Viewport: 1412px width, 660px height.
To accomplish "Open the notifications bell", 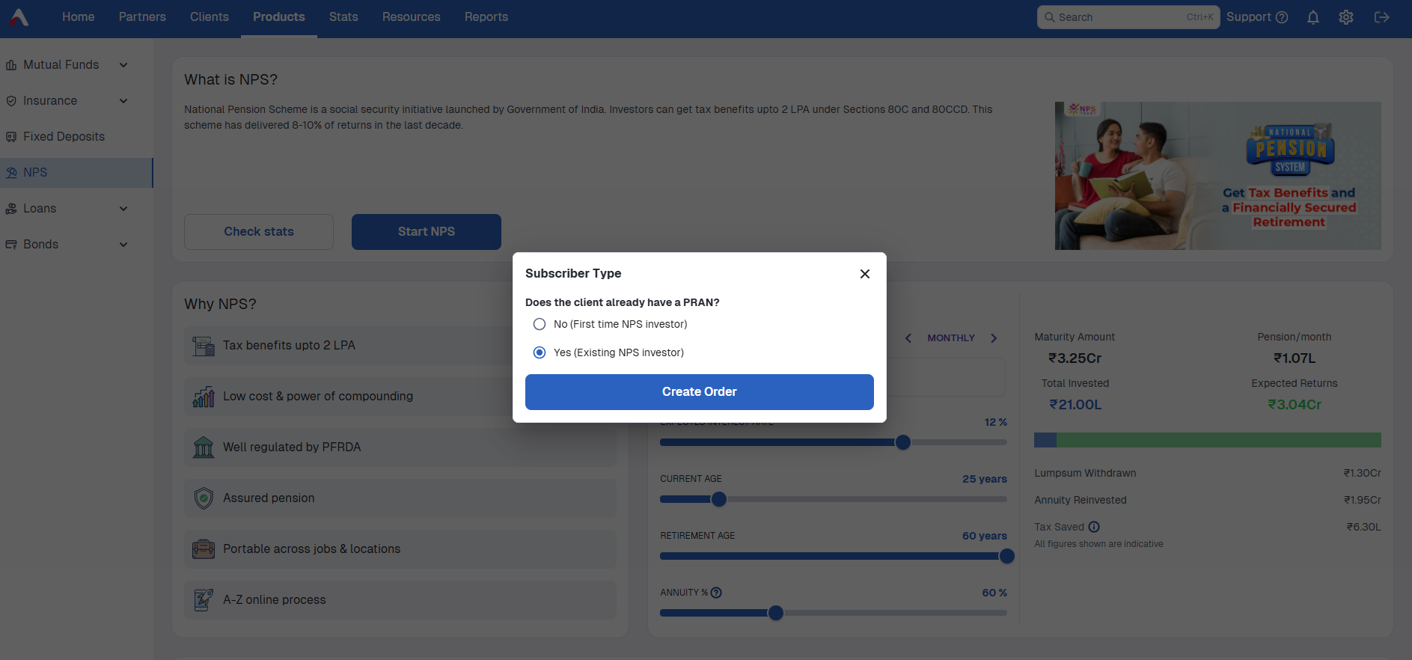I will (x=1313, y=17).
